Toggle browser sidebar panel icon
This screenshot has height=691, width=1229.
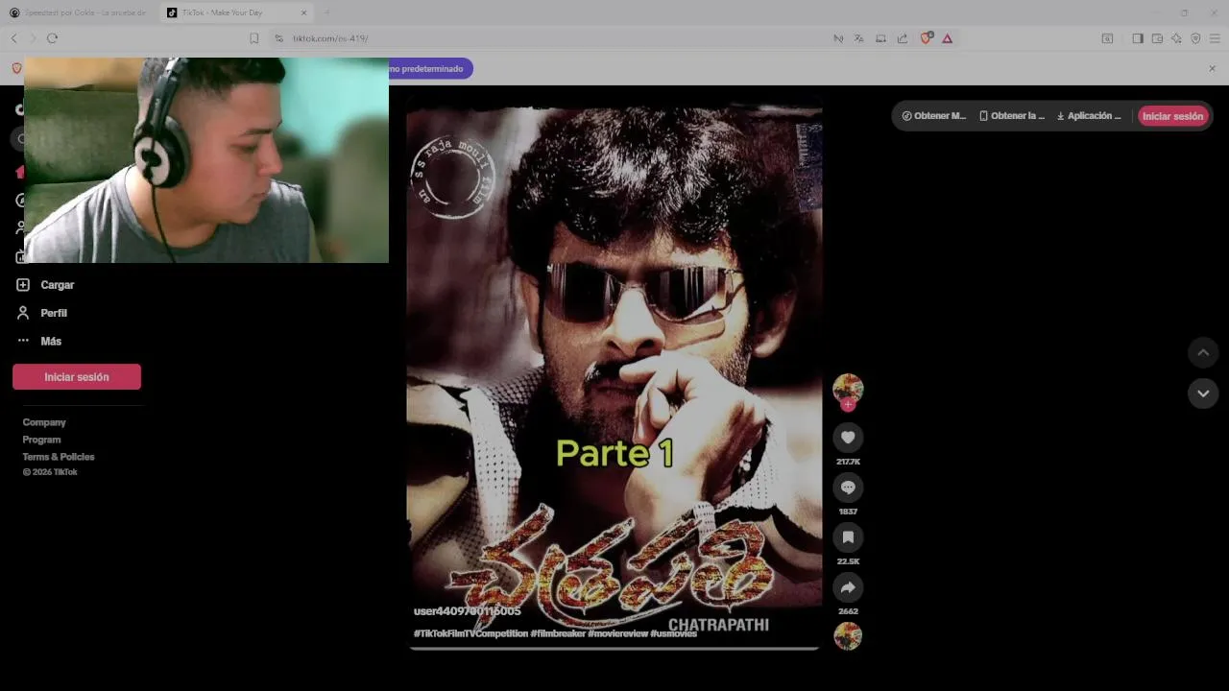[x=1138, y=38]
